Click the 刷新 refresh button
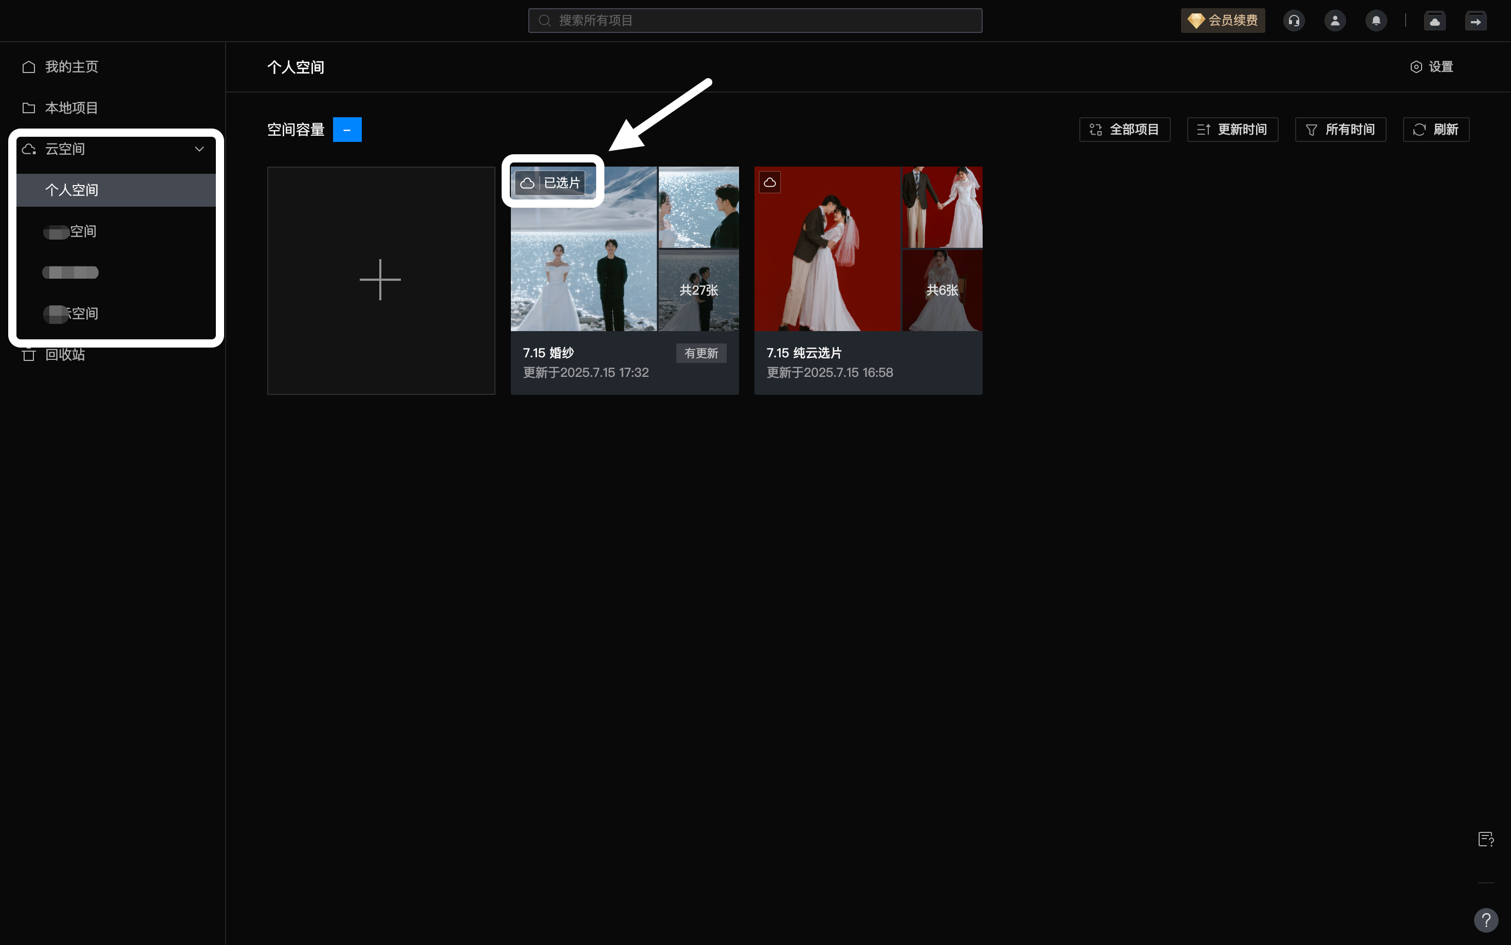This screenshot has width=1511, height=945. click(1436, 130)
